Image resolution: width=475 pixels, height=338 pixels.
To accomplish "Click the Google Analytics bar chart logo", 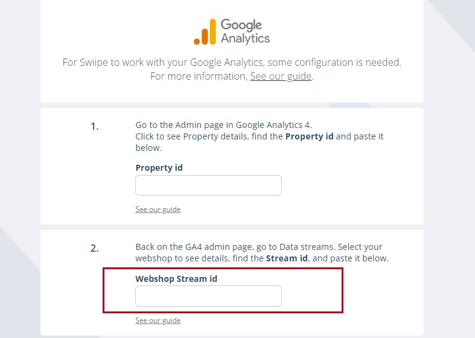I will pos(205,32).
